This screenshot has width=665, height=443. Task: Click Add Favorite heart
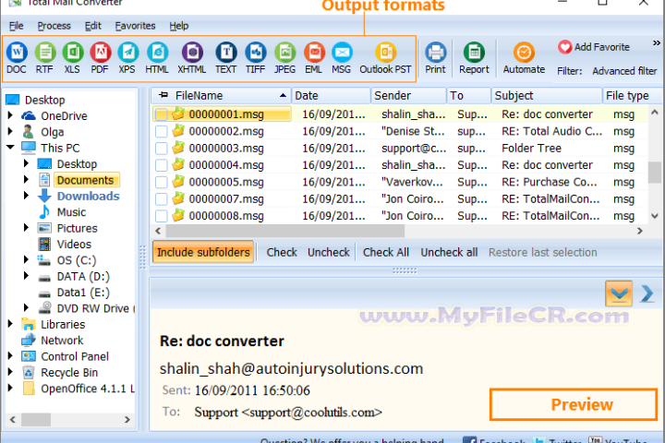[565, 47]
